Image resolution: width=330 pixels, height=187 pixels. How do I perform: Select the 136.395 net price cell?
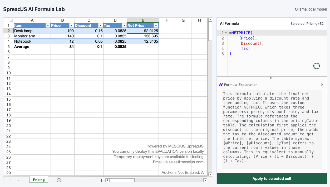click(x=143, y=36)
